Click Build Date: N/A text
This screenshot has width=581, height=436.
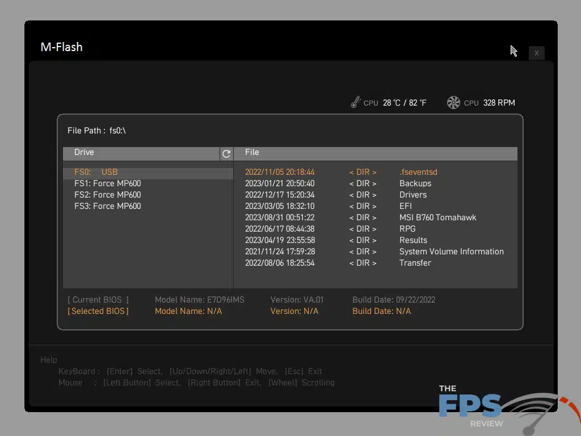(381, 311)
